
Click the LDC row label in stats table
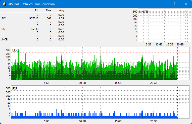point(3,18)
